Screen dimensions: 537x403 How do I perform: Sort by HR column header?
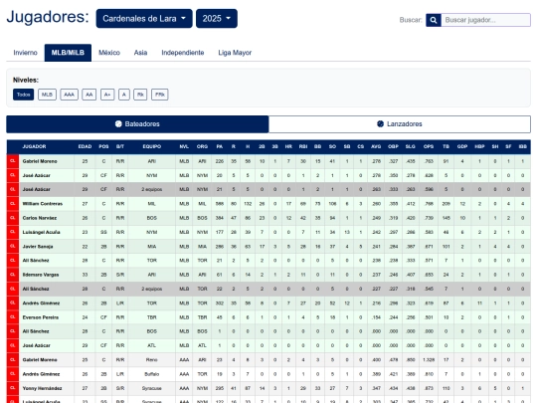click(288, 146)
